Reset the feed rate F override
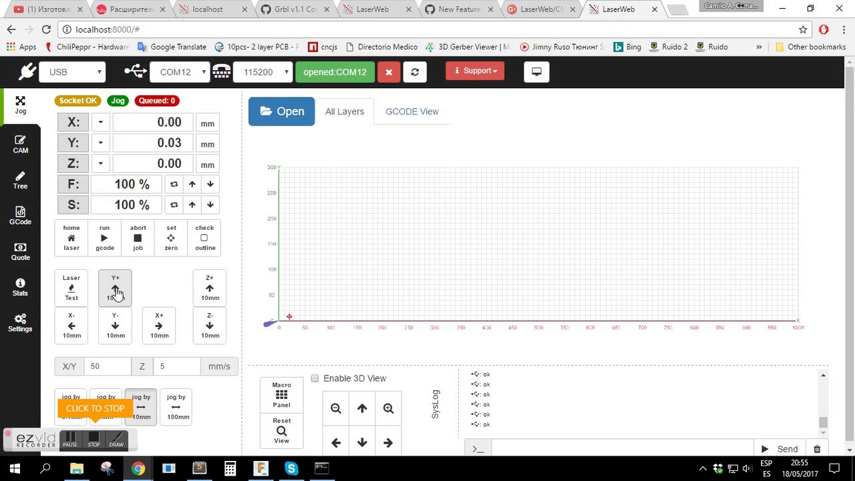Viewport: 855px width, 481px height. point(174,184)
